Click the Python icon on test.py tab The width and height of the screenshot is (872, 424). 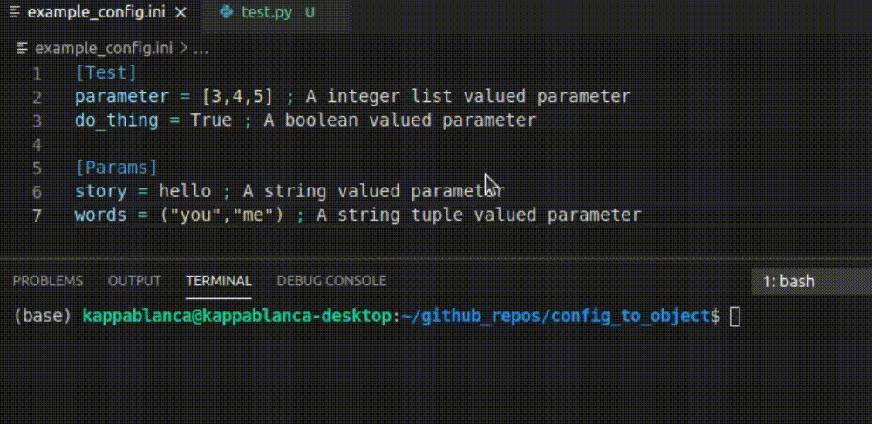pyautogui.click(x=228, y=13)
